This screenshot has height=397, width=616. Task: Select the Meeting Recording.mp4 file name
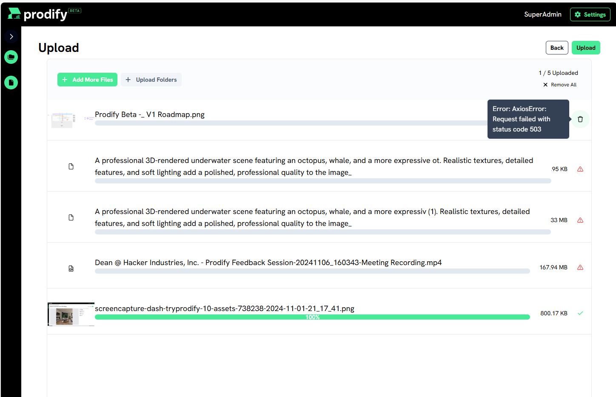[268, 263]
